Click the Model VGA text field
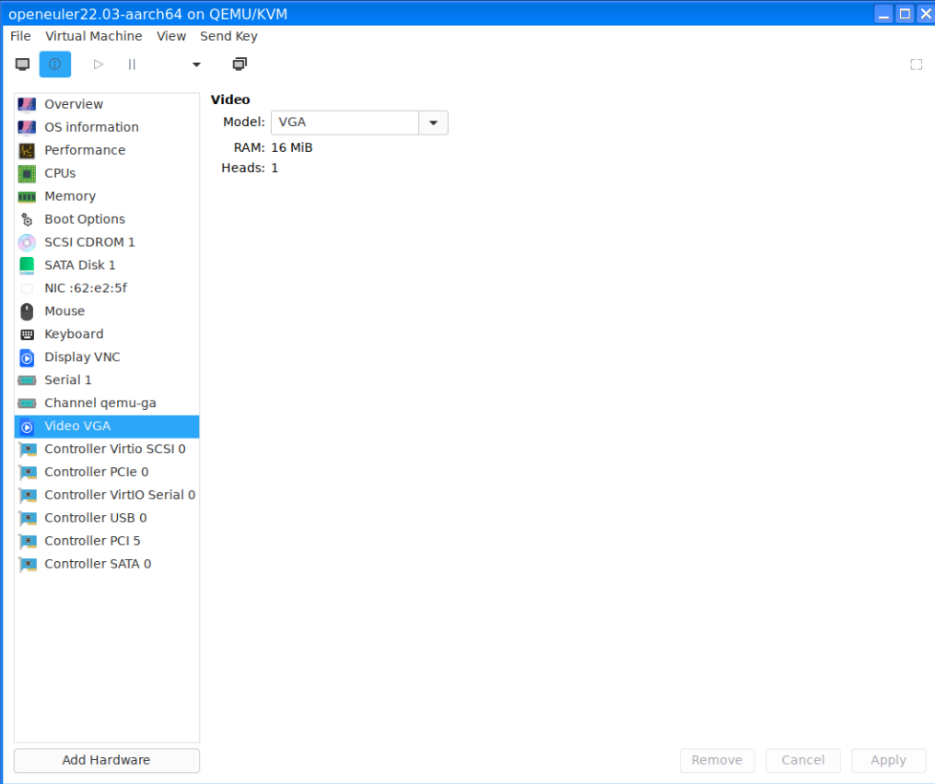Screen dimensions: 935x784 [x=345, y=123]
